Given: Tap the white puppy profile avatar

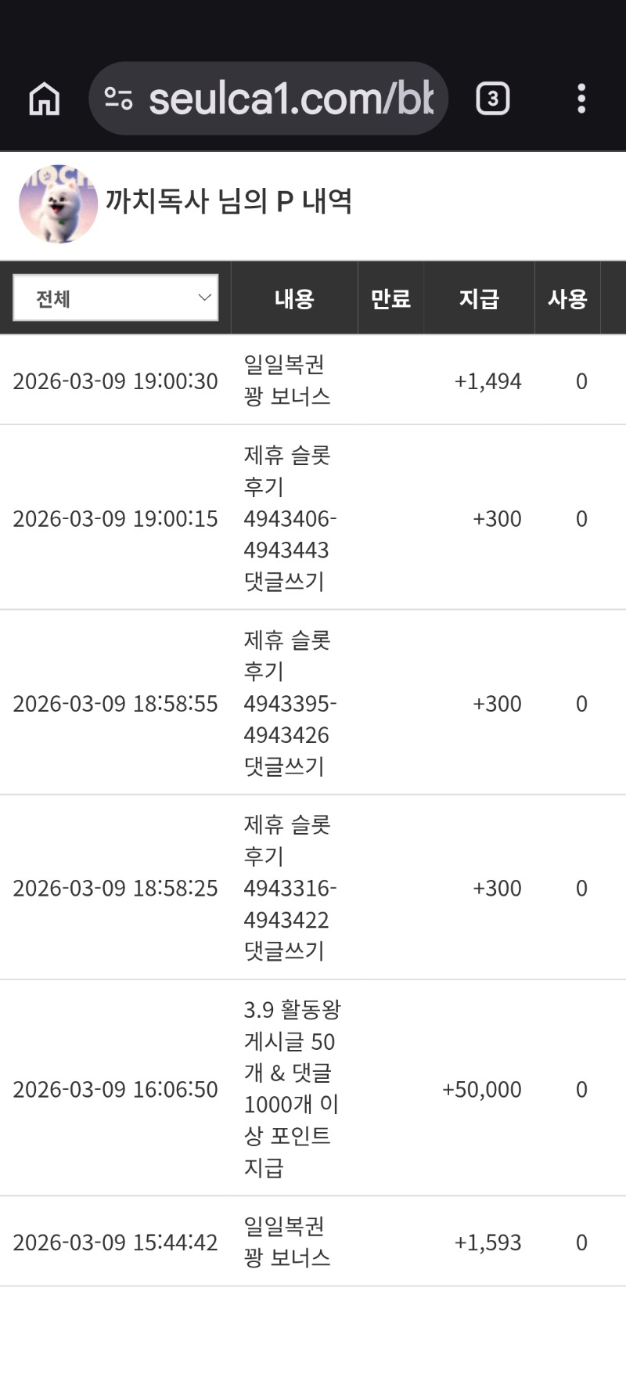Looking at the screenshot, I should click(x=58, y=204).
